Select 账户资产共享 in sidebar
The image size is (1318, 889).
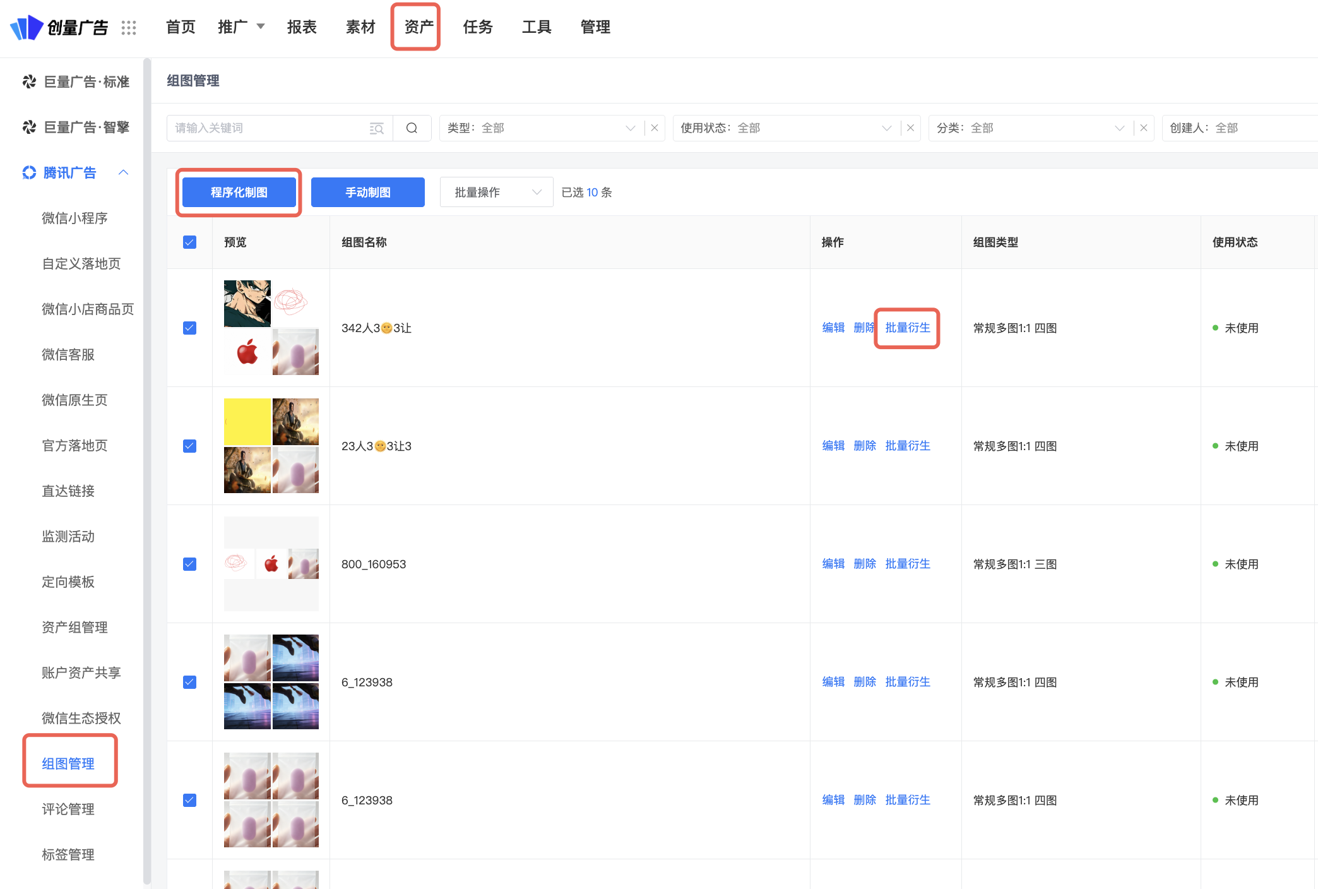point(81,672)
